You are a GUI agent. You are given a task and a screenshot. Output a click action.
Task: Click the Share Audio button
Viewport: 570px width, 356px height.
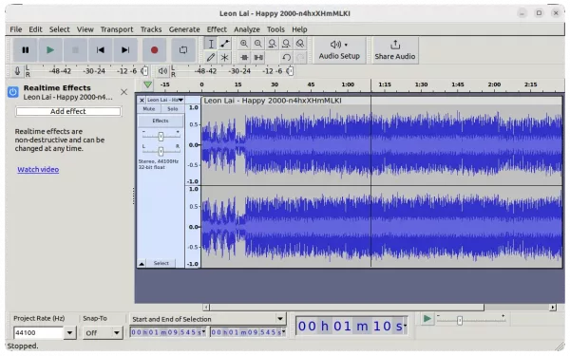pyautogui.click(x=395, y=50)
